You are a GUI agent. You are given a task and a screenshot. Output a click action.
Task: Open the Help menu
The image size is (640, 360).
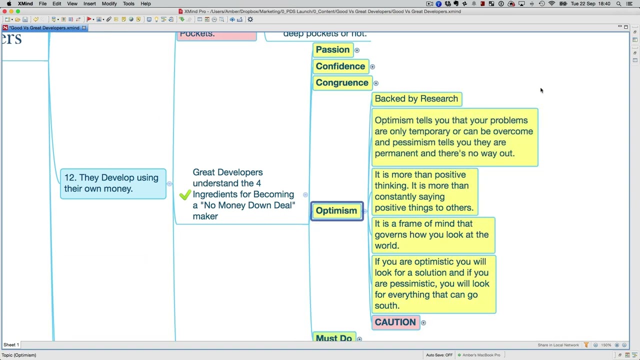[x=145, y=3]
